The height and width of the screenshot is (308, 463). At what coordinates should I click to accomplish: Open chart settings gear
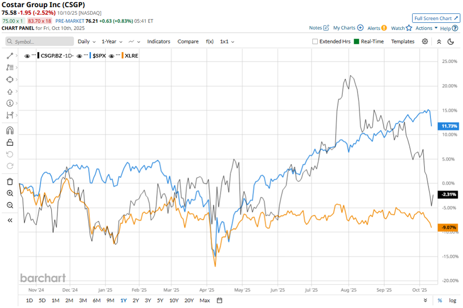point(425,42)
